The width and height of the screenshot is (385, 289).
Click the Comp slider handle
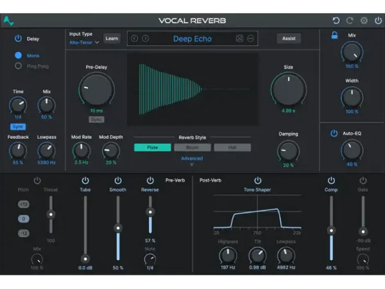(331, 231)
